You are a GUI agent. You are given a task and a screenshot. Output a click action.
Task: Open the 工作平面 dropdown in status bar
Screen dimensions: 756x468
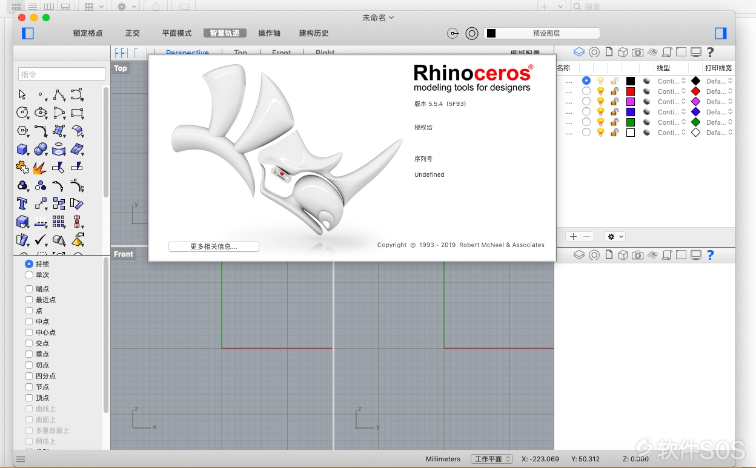[491, 459]
